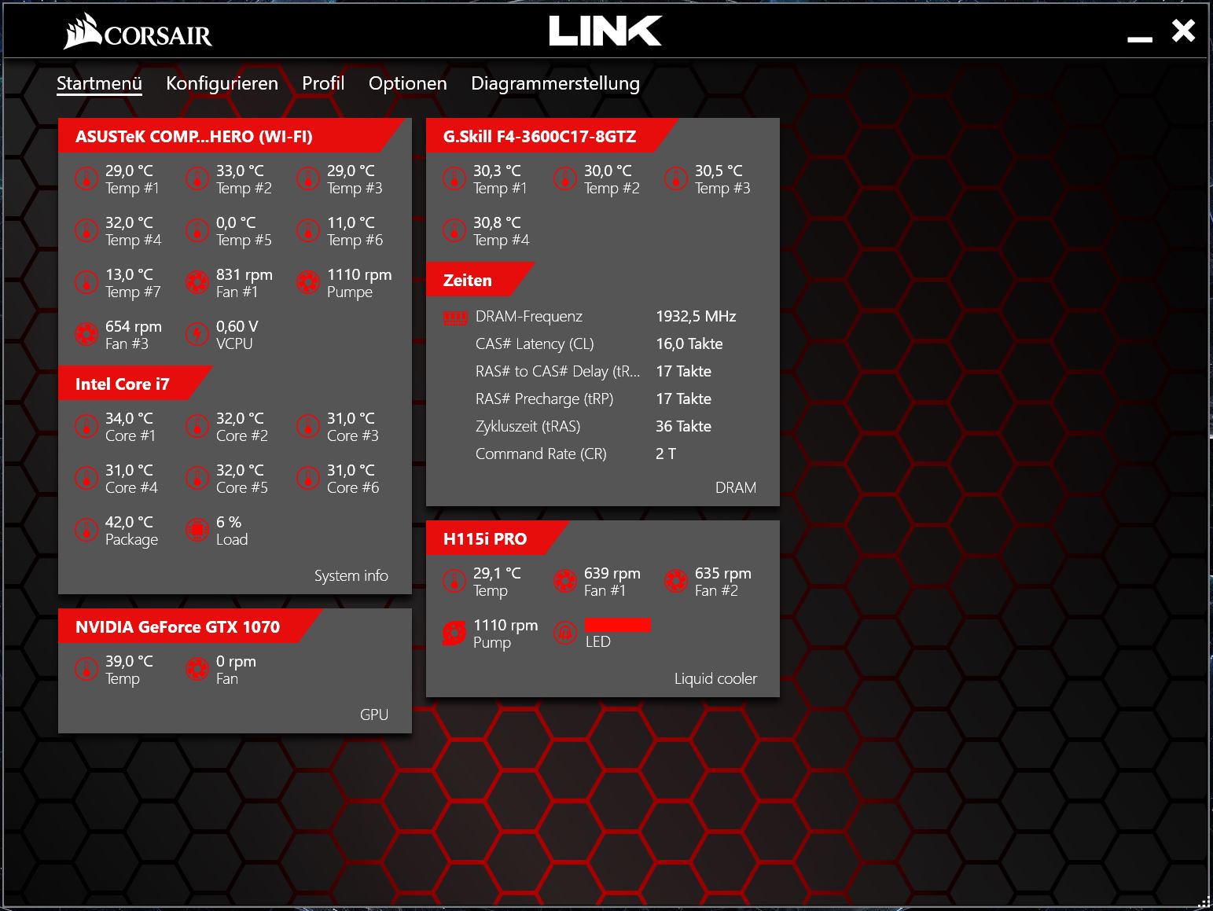Click the DRAM-Frequenz memory icon
Image resolution: width=1213 pixels, height=911 pixels.
(455, 318)
